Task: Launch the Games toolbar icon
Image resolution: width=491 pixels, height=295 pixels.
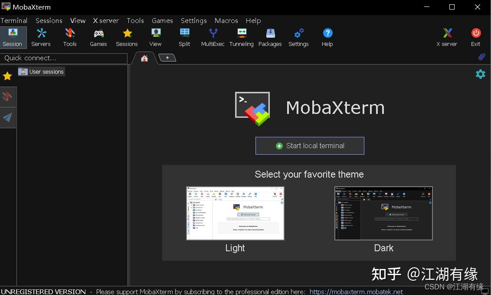Action: click(x=98, y=37)
